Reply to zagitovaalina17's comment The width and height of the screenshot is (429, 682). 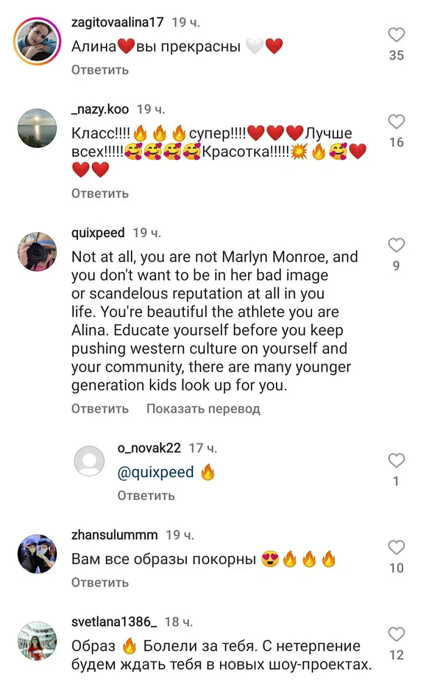pos(100,70)
